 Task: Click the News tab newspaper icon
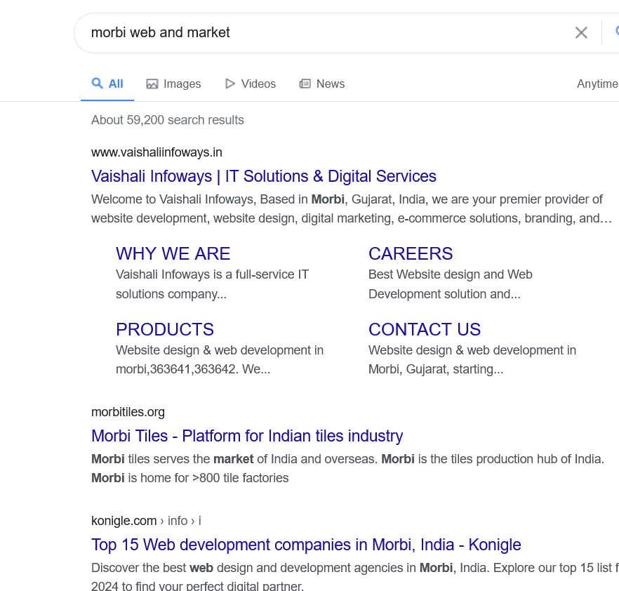(305, 84)
